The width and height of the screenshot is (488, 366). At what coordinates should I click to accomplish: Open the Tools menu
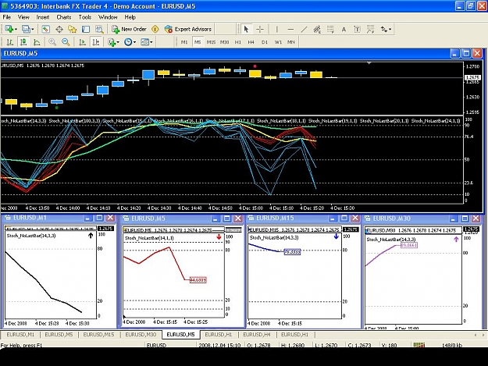coord(84,17)
